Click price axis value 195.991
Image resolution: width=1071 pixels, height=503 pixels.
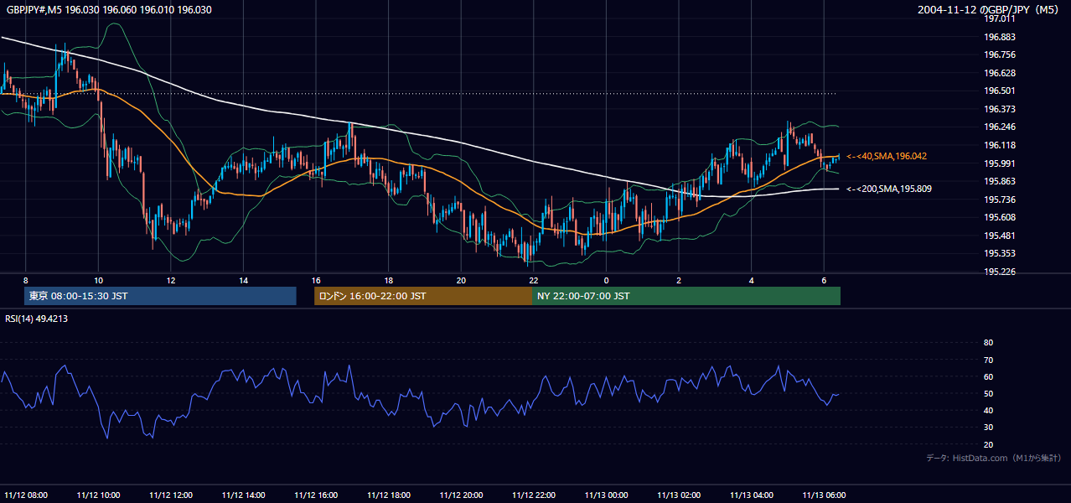(1000, 163)
